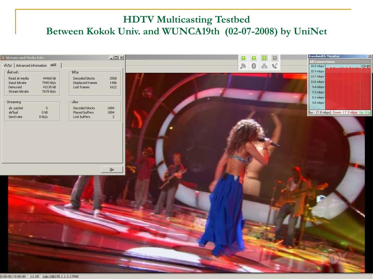Click the 'Read at media' label
Image resolution: width=373 pixels, height=279 pixels.
[x=19, y=78]
